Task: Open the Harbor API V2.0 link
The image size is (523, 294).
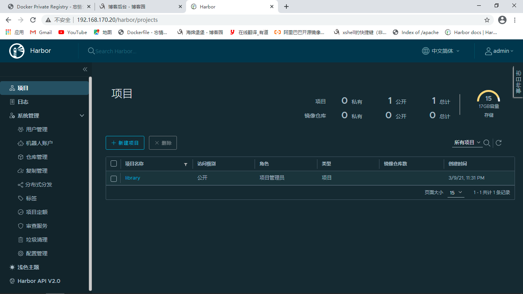Action: tap(35, 281)
